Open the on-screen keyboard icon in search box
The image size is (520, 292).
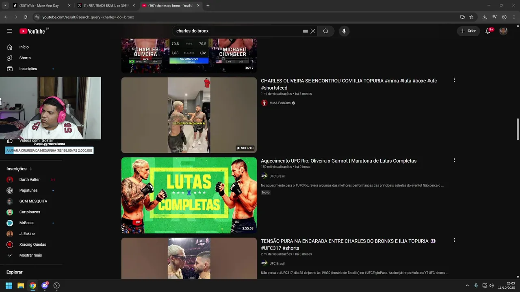[x=305, y=31]
